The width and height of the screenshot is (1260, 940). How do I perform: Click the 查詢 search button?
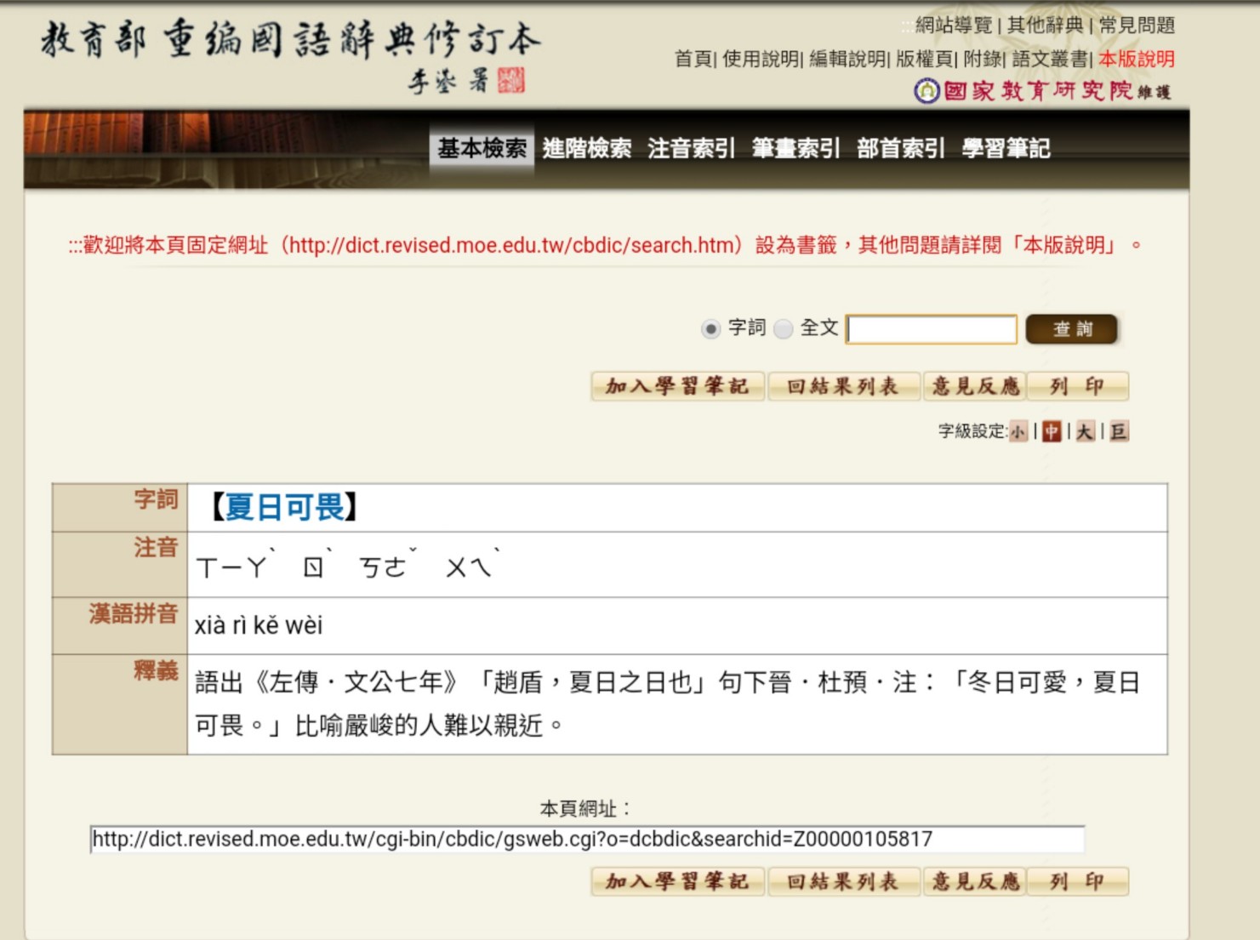pyautogui.click(x=1072, y=329)
